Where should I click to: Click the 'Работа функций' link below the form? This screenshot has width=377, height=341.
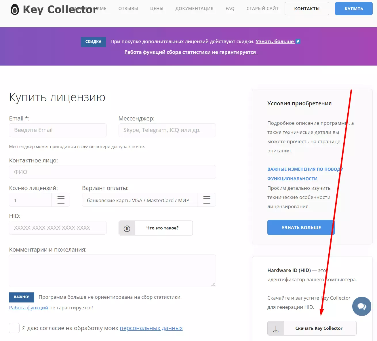[28, 308]
